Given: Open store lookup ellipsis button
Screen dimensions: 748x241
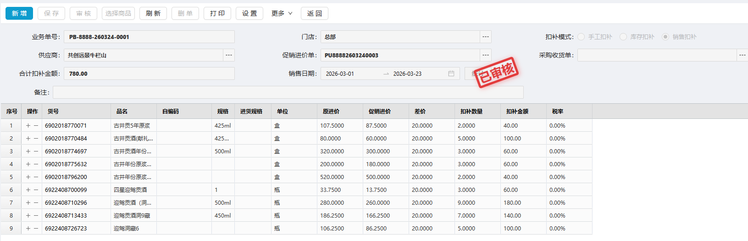Looking at the screenshot, I should coord(486,37).
